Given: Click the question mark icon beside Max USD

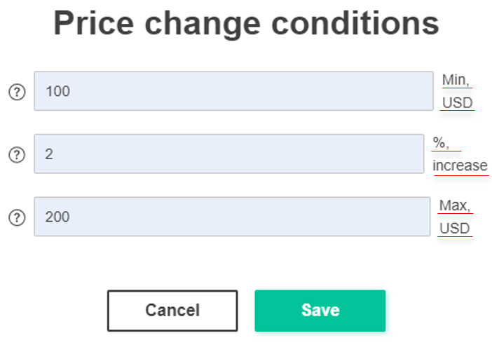Looking at the screenshot, I should (17, 217).
